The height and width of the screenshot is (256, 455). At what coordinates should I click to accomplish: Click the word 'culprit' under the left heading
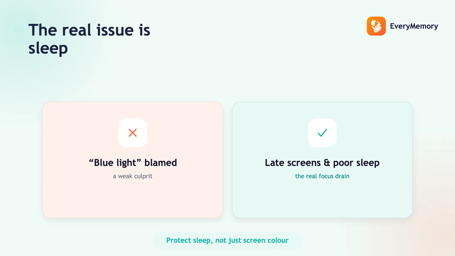(143, 176)
